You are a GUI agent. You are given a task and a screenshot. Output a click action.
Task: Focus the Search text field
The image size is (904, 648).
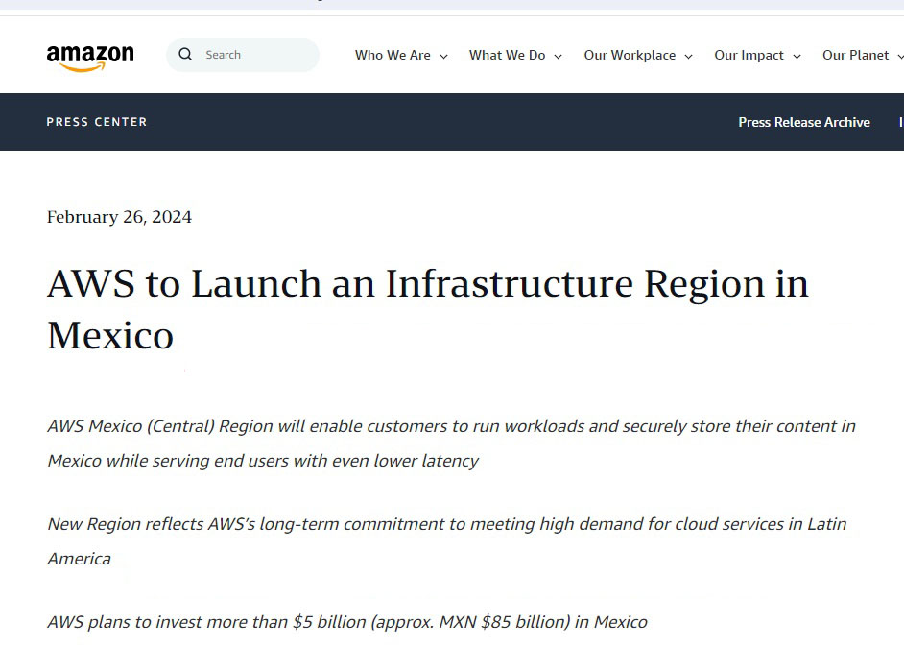tap(254, 55)
